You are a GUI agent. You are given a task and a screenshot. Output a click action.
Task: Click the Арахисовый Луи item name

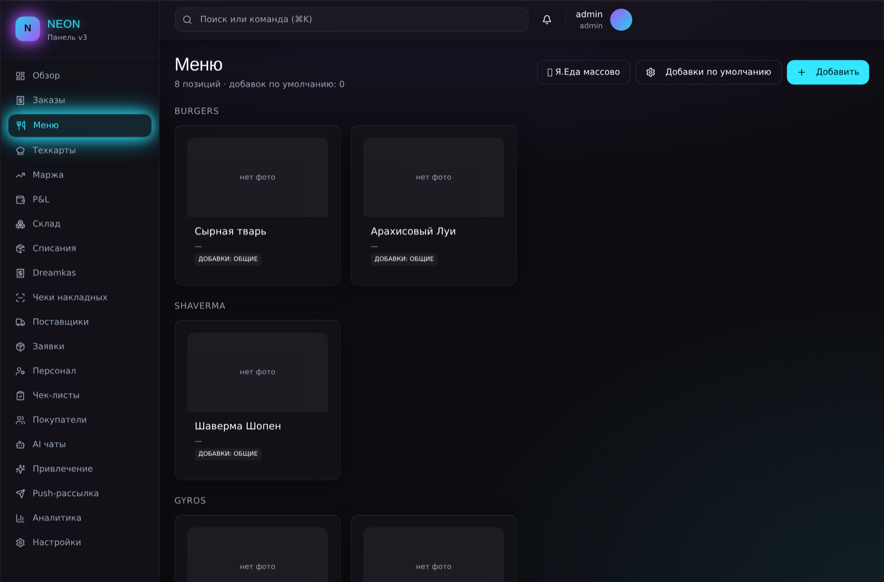click(x=413, y=231)
